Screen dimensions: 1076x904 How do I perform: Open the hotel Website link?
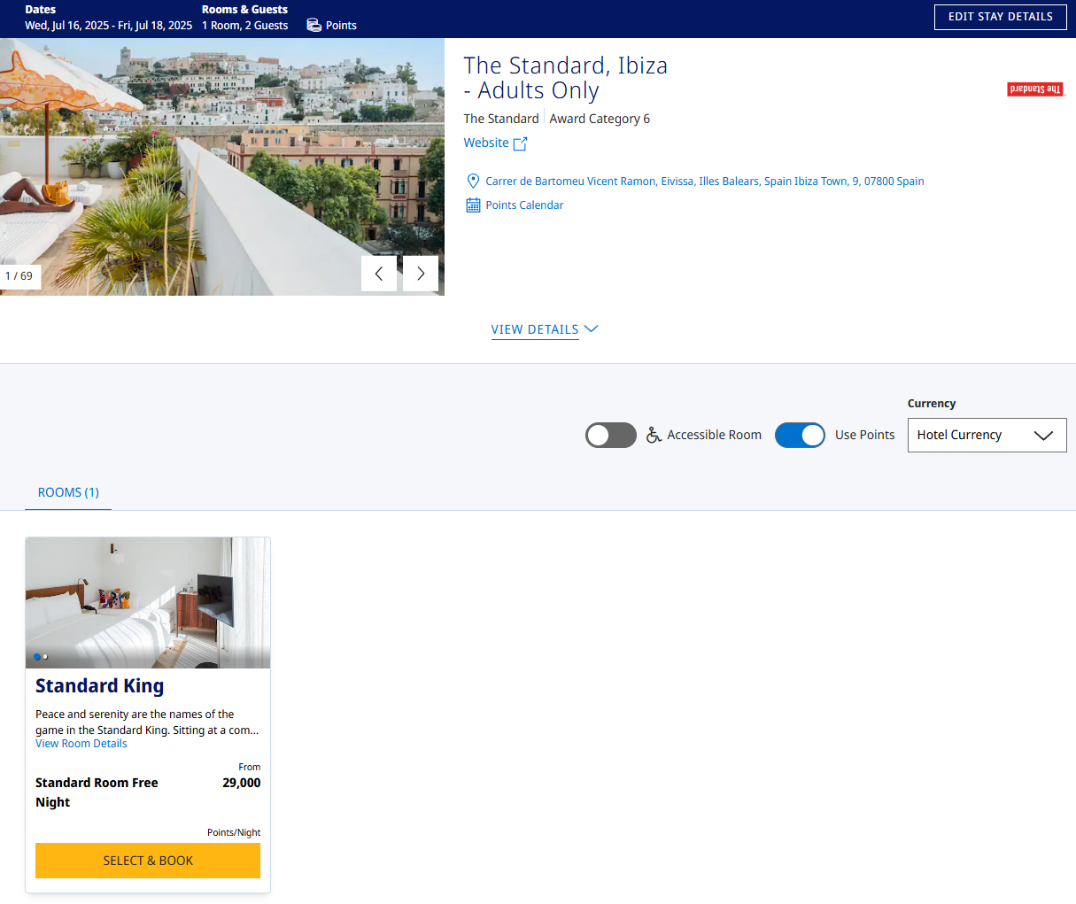tap(486, 143)
